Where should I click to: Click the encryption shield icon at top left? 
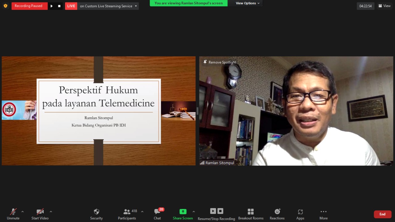5,6
